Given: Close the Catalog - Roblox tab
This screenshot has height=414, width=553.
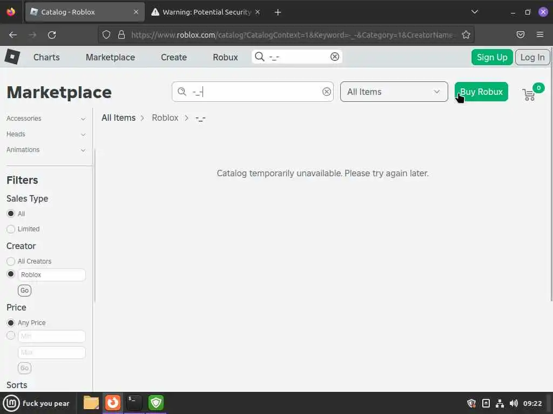Looking at the screenshot, I should pos(136,12).
